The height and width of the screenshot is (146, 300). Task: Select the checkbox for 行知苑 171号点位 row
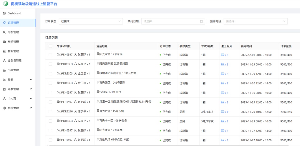(x=50, y=93)
